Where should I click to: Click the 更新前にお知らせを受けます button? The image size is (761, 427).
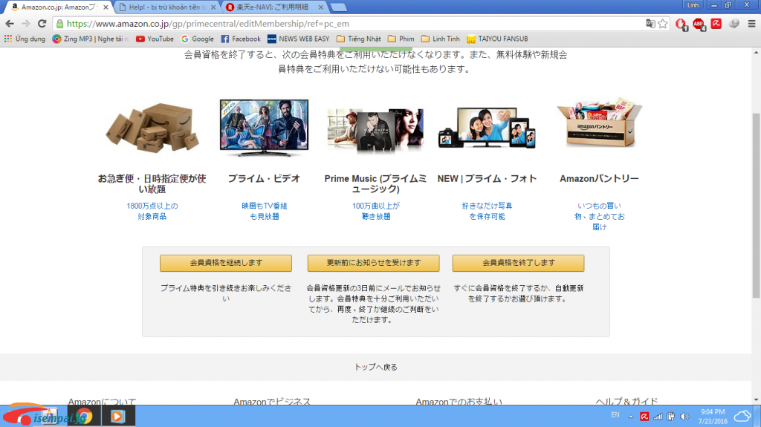coord(373,263)
